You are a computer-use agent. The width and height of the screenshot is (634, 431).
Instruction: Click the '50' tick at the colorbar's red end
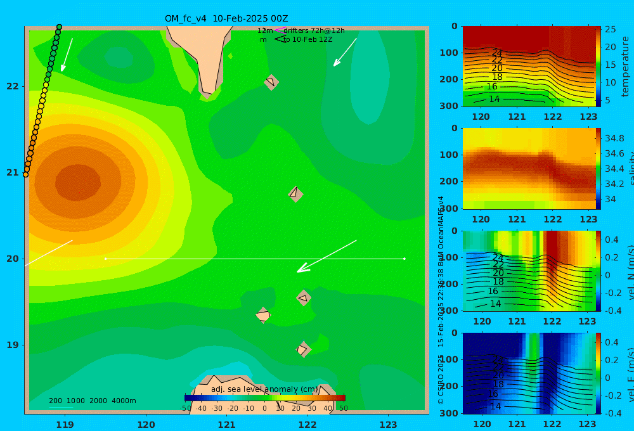click(x=343, y=408)
